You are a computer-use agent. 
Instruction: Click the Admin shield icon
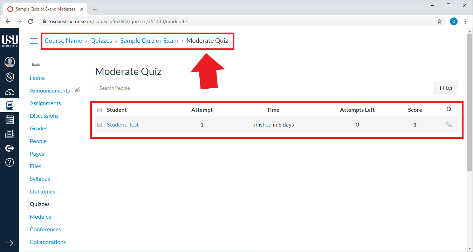pos(10,77)
